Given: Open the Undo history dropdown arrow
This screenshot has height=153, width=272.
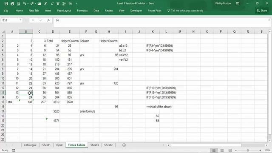Looking at the screenshot, I should pyautogui.click(x=28, y=4).
